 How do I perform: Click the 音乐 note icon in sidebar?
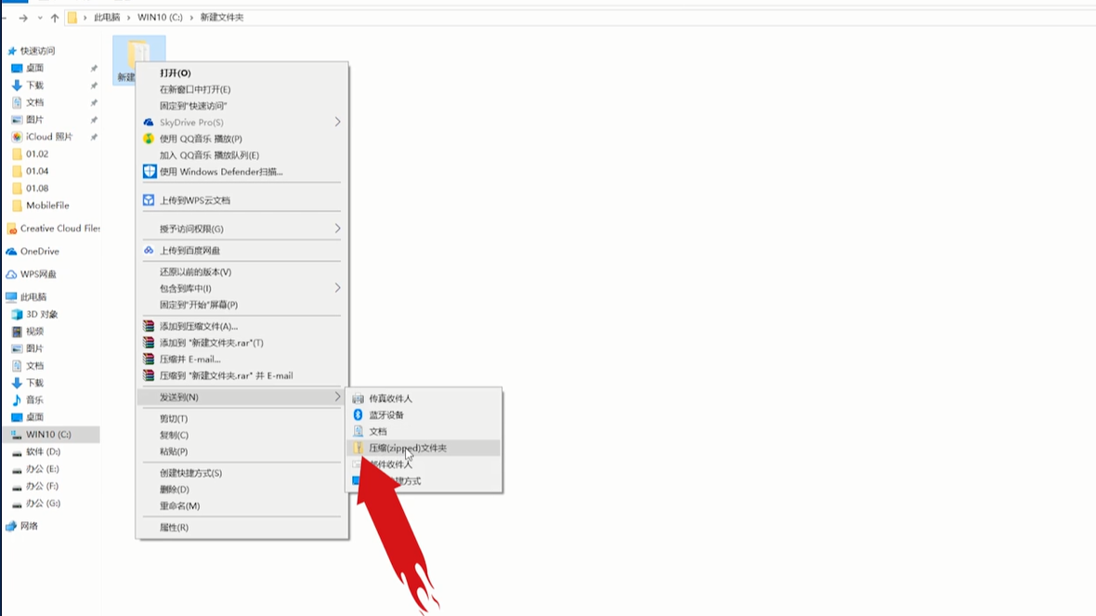17,400
